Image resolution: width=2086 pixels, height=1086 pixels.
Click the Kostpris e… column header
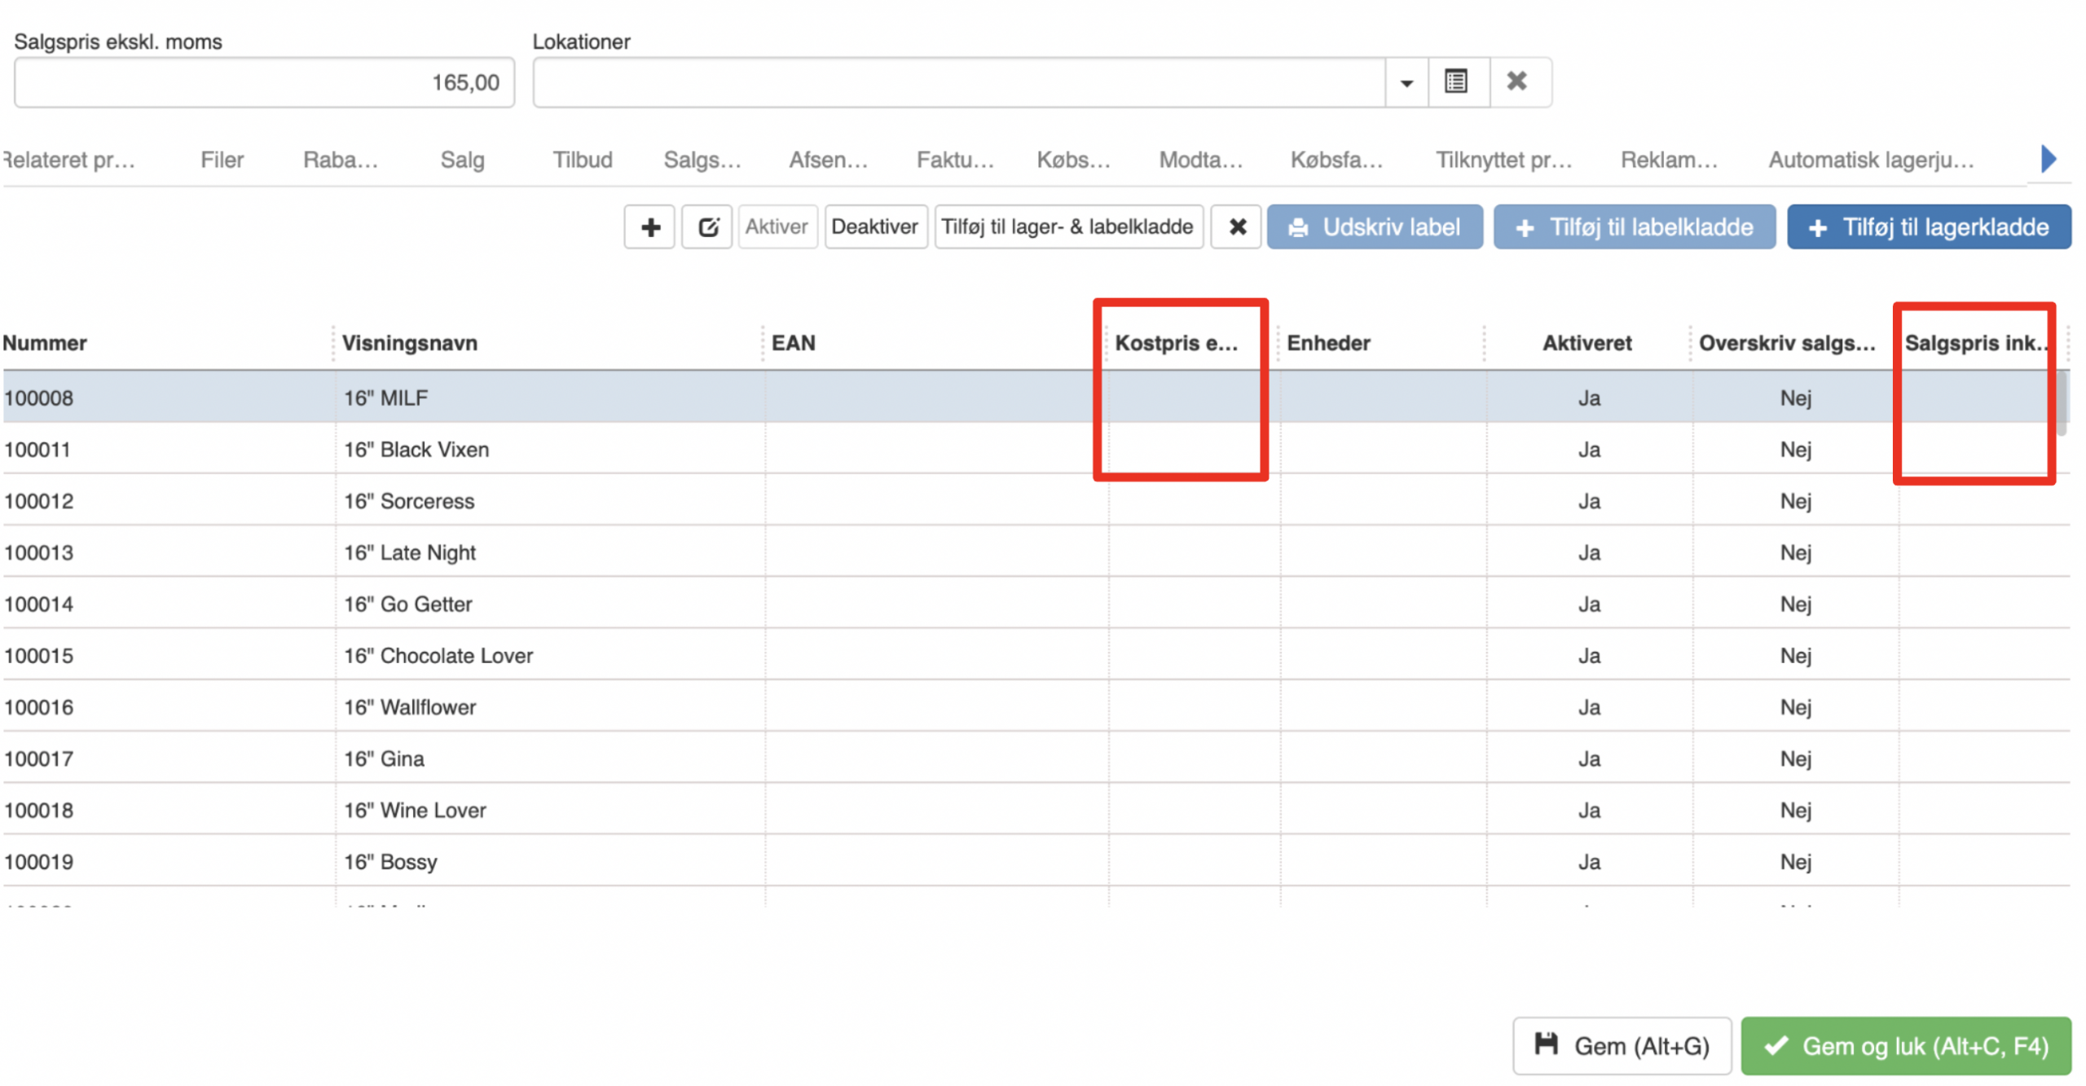point(1176,343)
